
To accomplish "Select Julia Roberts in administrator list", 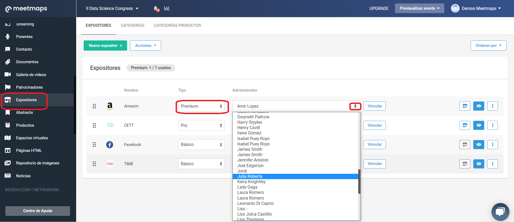I will (295, 176).
